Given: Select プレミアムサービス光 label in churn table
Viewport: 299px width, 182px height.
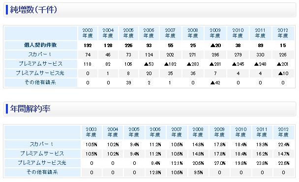Looking at the screenshot, I should pyautogui.click(x=42, y=163).
